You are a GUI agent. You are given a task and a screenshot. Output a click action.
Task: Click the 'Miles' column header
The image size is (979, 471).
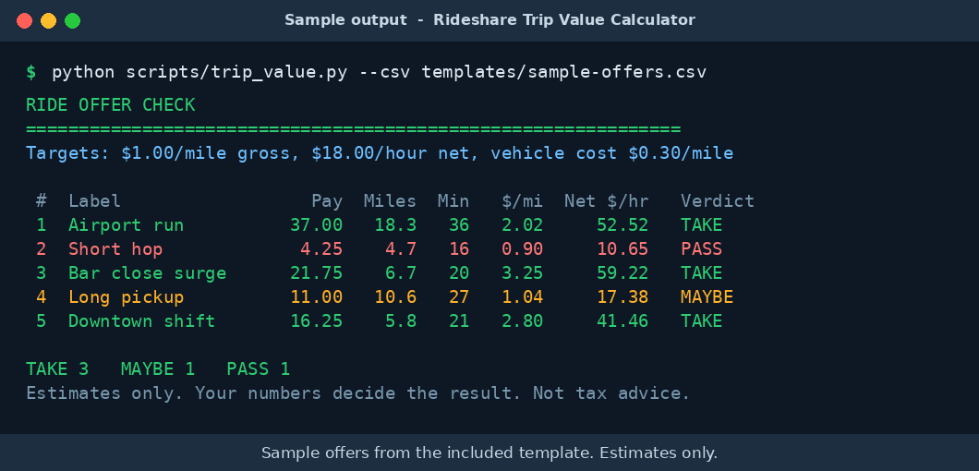[391, 201]
